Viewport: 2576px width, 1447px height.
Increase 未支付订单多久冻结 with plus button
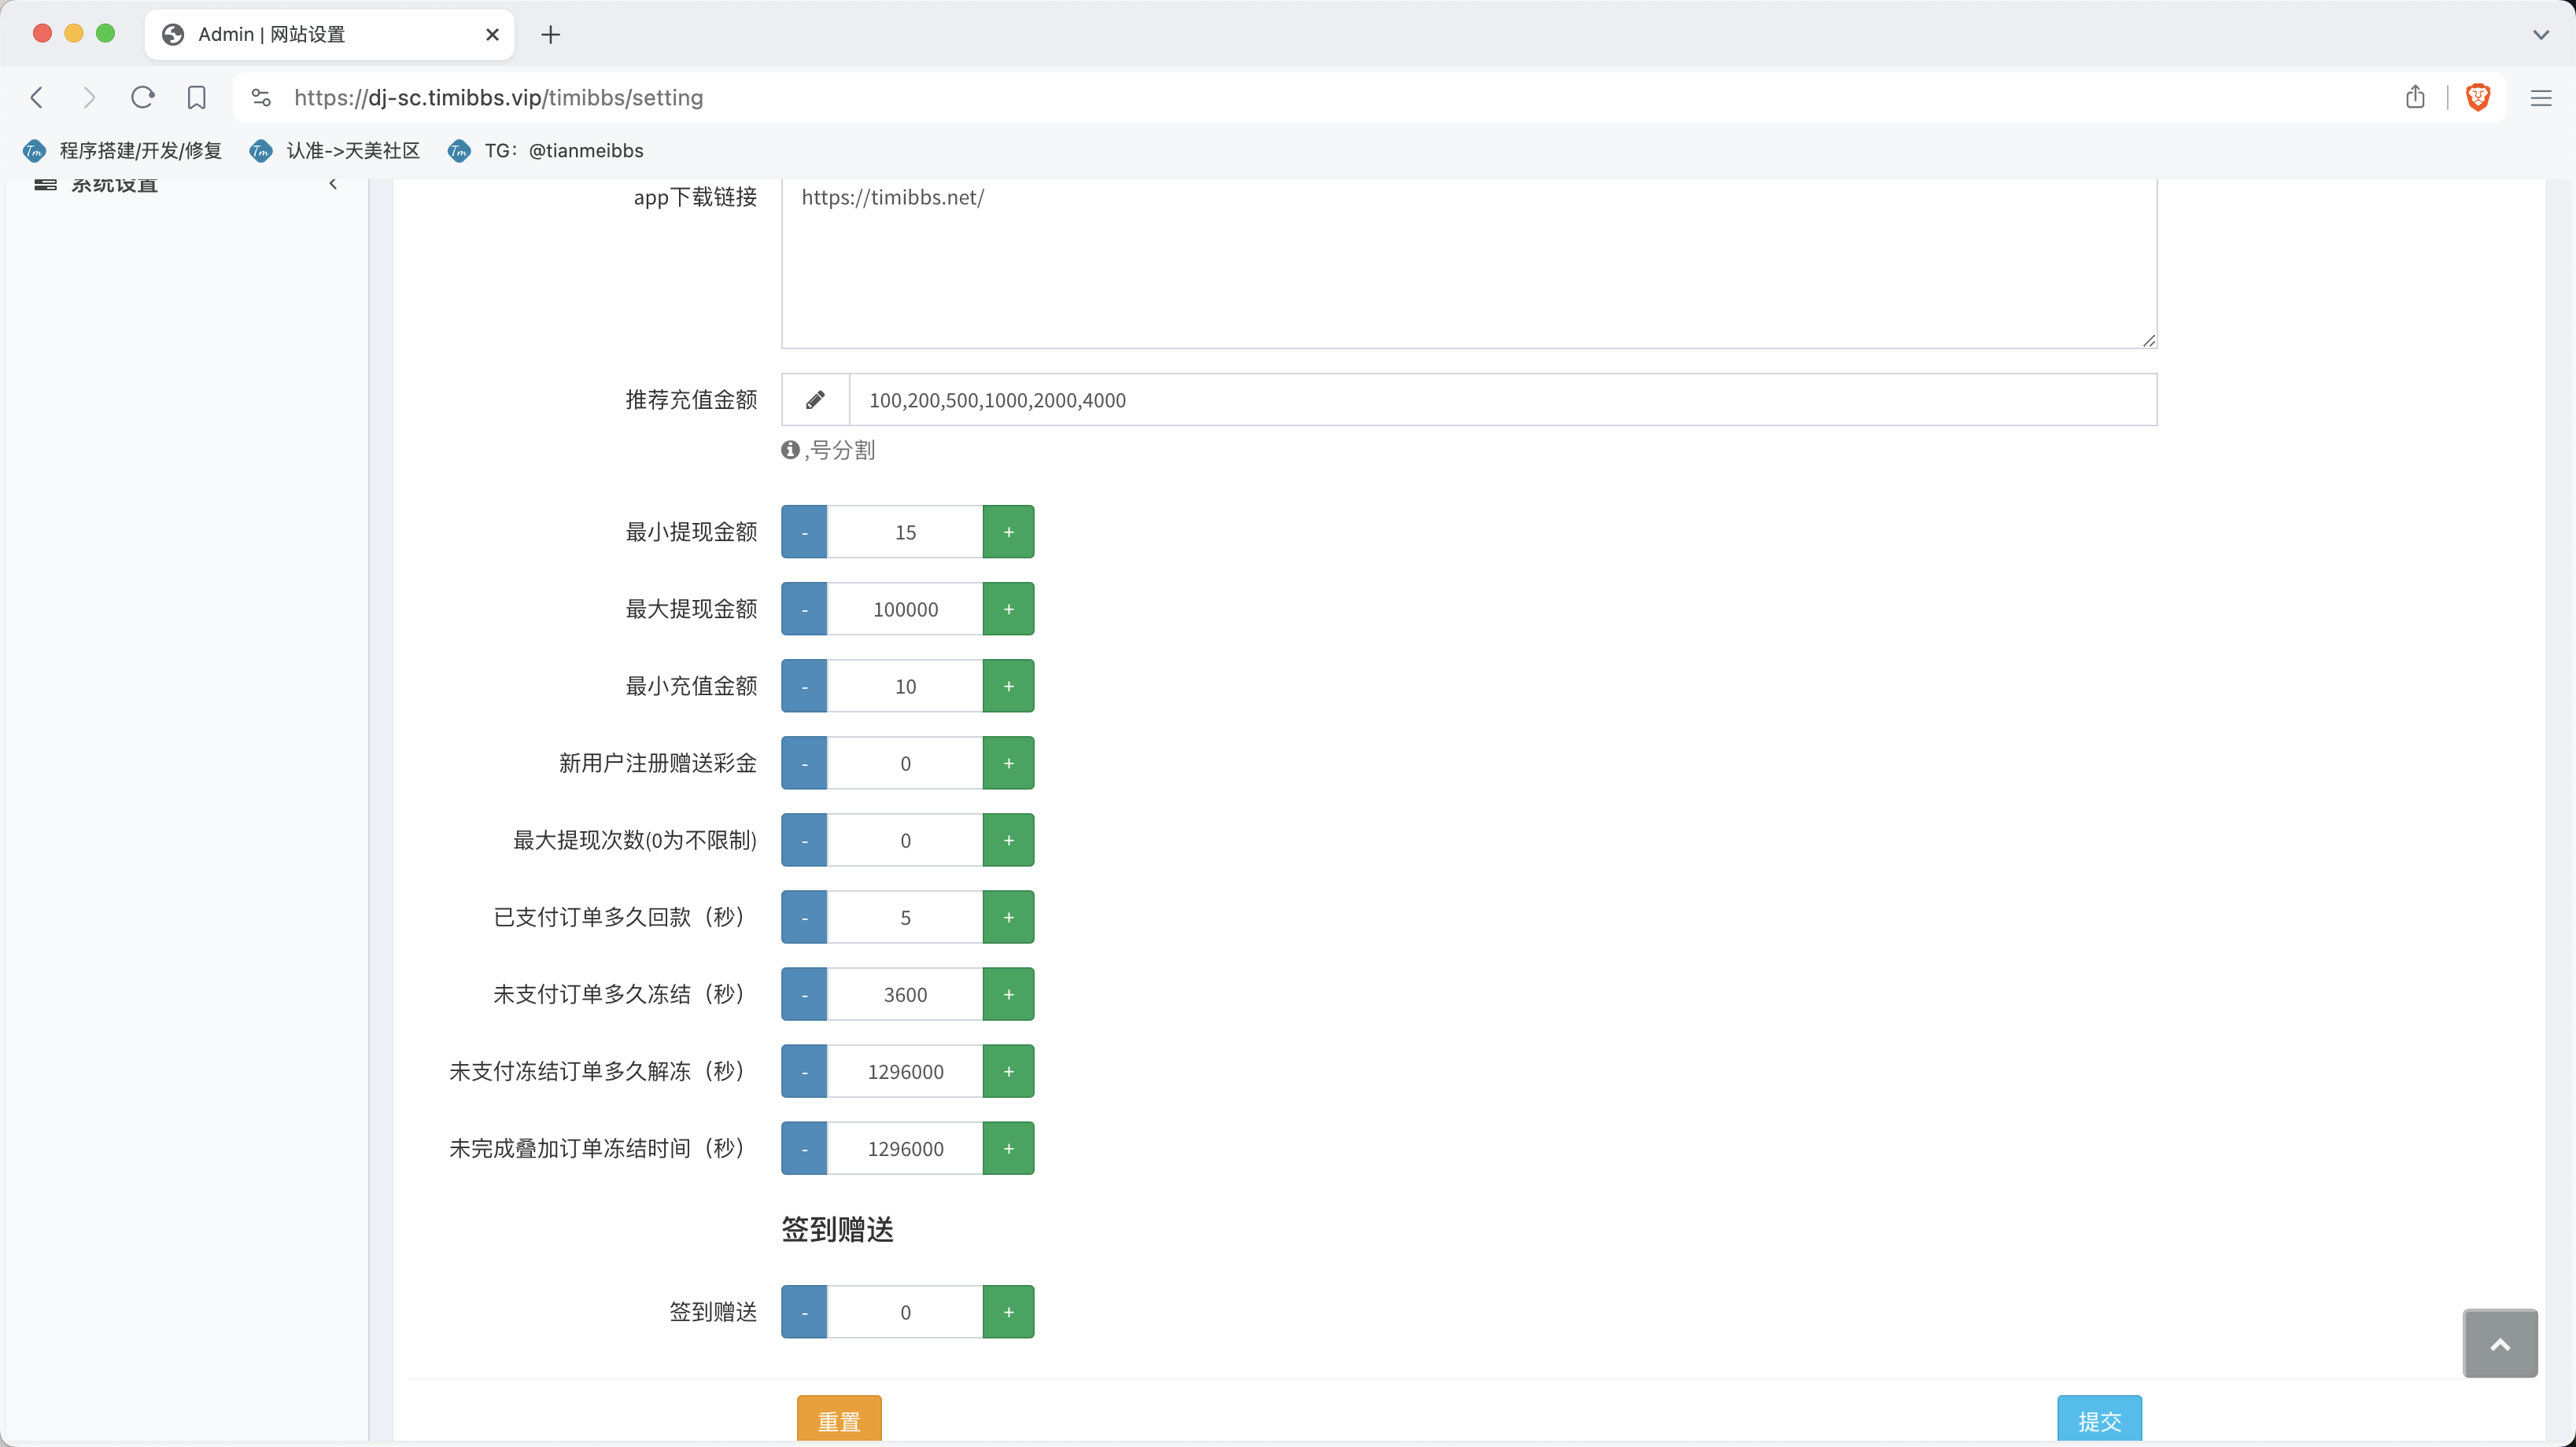point(1008,993)
